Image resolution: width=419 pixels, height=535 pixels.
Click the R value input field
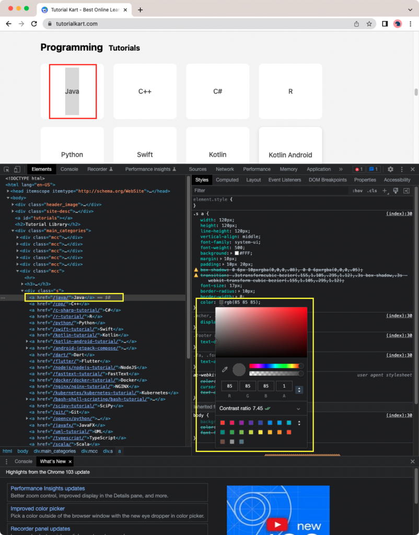(x=229, y=386)
